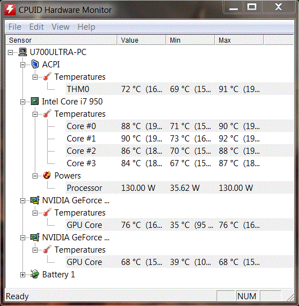The image size is (299, 306).
Task: Collapse the Powers node
Action: (35, 176)
